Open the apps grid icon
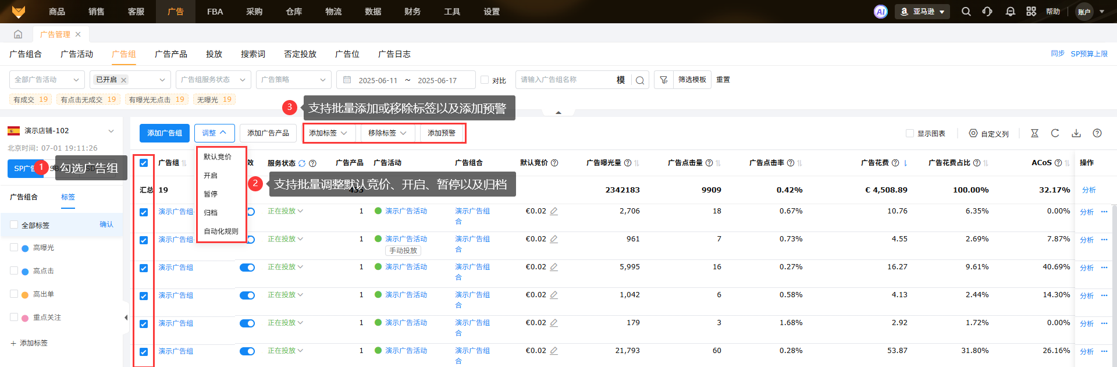Screen dimensions: 1117x367 tap(1031, 12)
